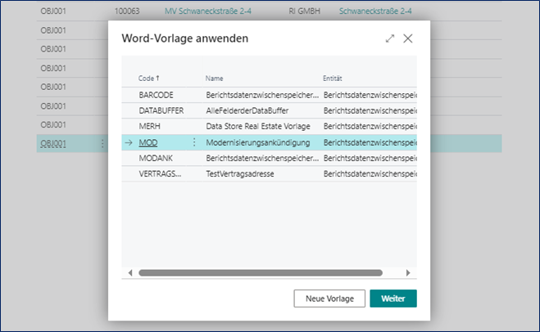Click the Weiter button
540x332 pixels.
point(393,298)
